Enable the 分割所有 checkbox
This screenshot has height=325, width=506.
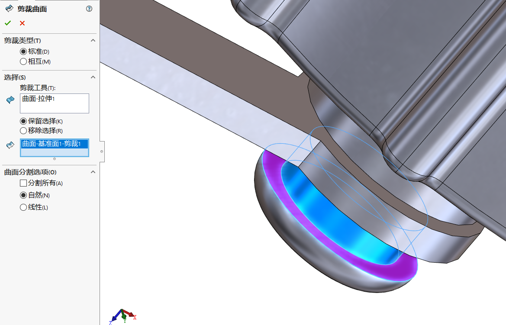[23, 183]
